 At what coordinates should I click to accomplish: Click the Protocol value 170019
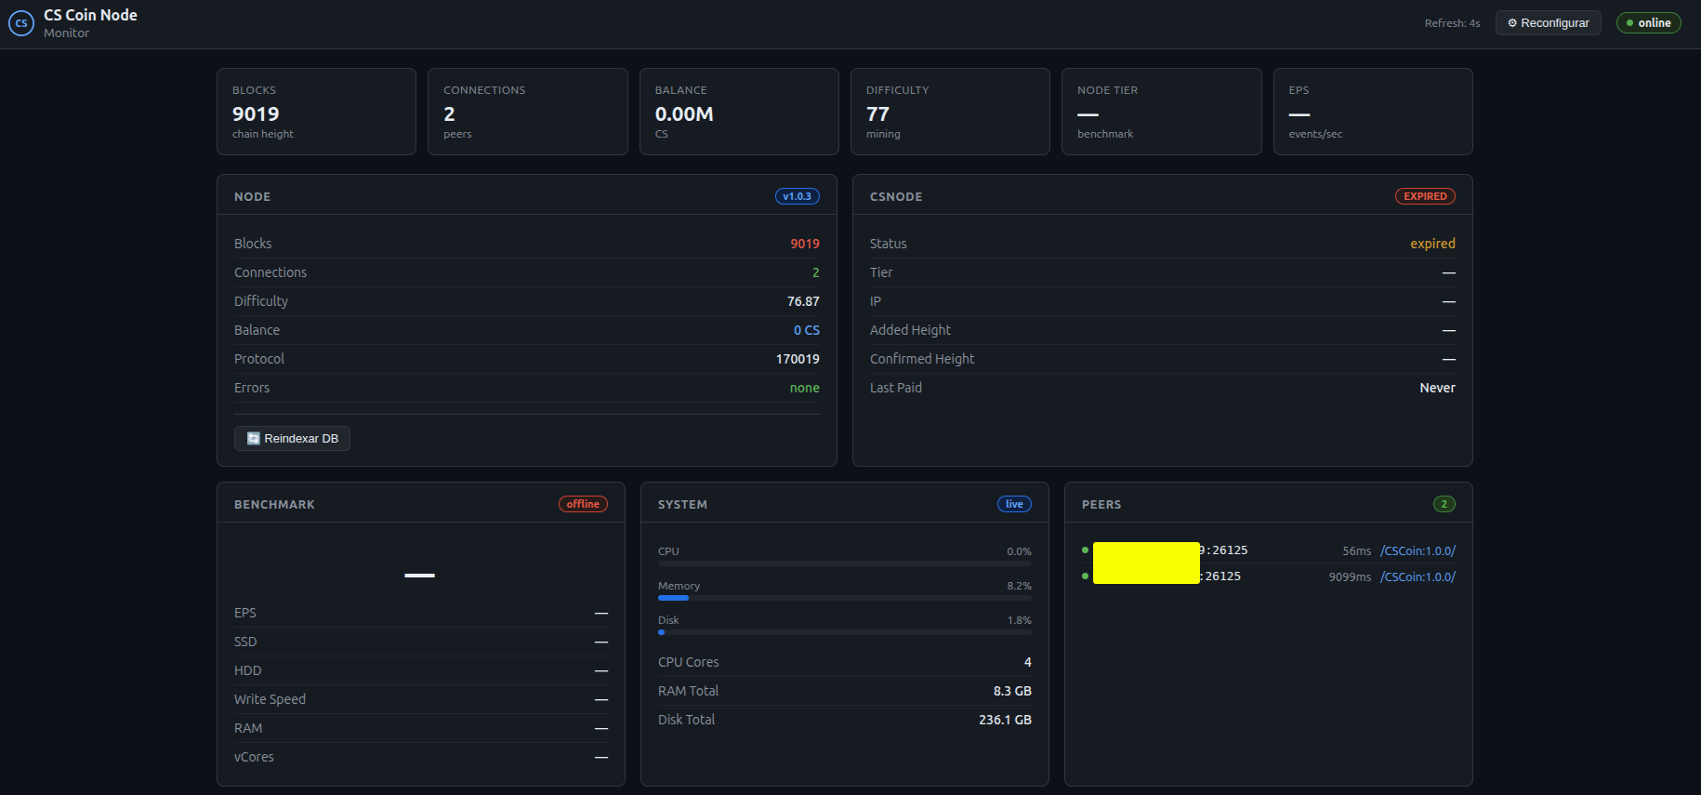tap(798, 359)
